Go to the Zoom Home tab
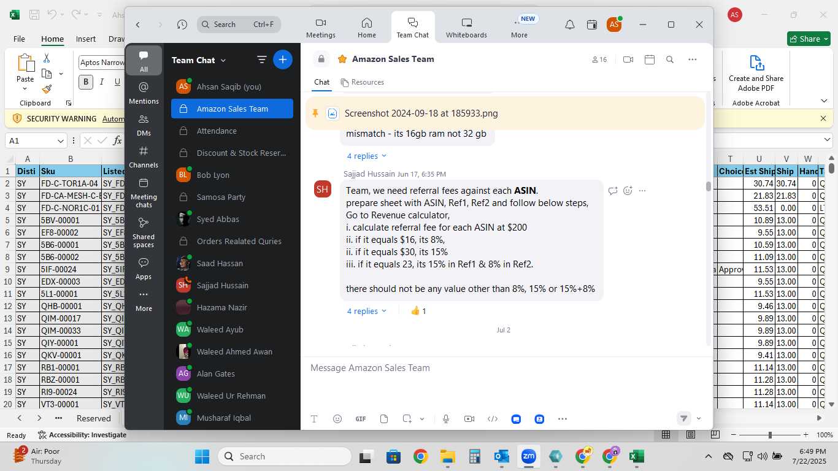Viewport: 838px width, 471px height. (x=367, y=28)
